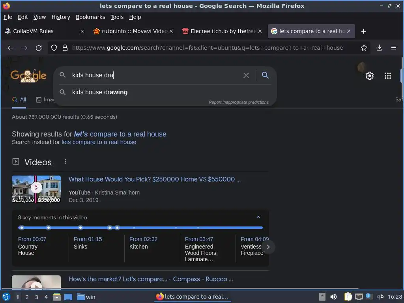Click in the Google search input

155,75
